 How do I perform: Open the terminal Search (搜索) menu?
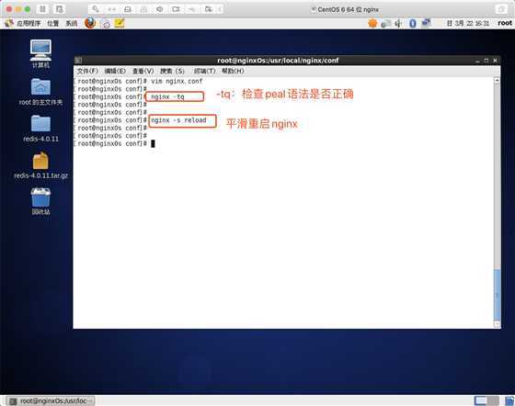[172, 71]
